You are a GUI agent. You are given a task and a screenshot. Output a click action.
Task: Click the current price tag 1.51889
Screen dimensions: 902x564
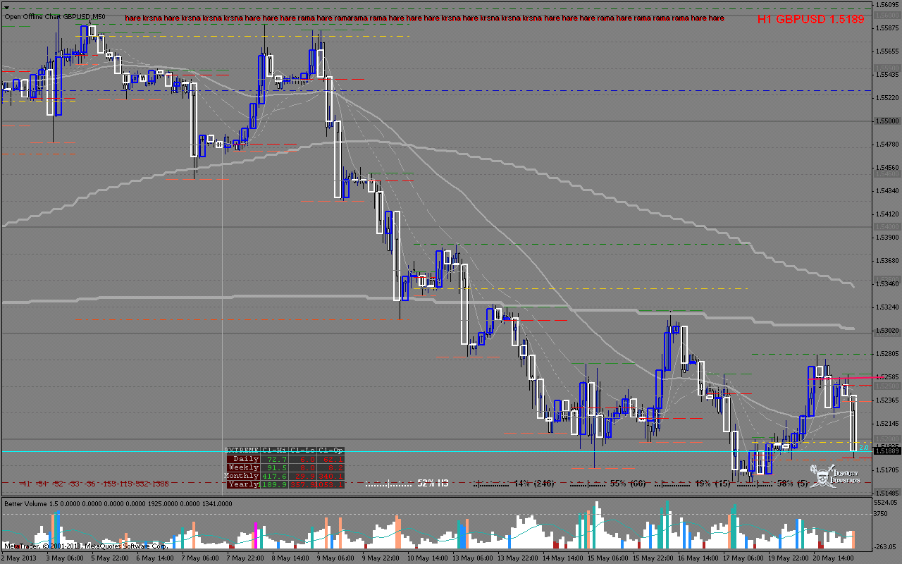point(886,450)
